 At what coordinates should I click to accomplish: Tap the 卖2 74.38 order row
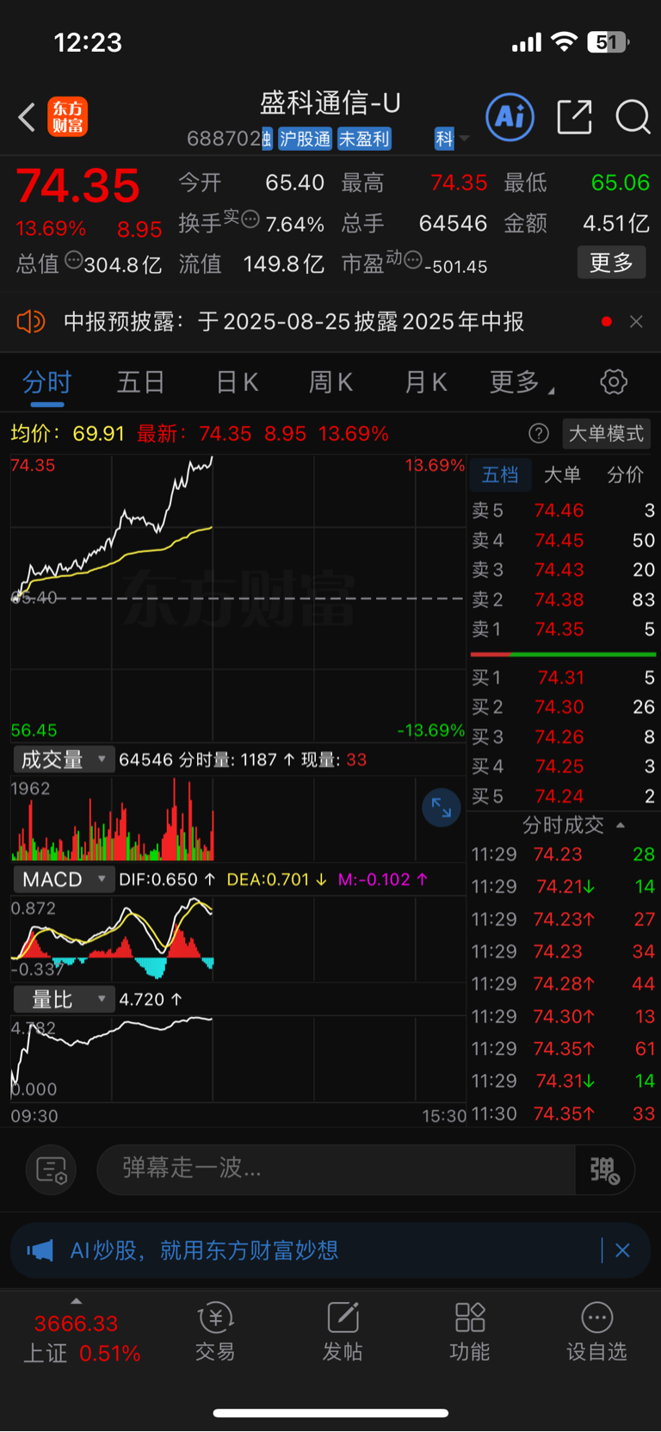click(x=563, y=599)
